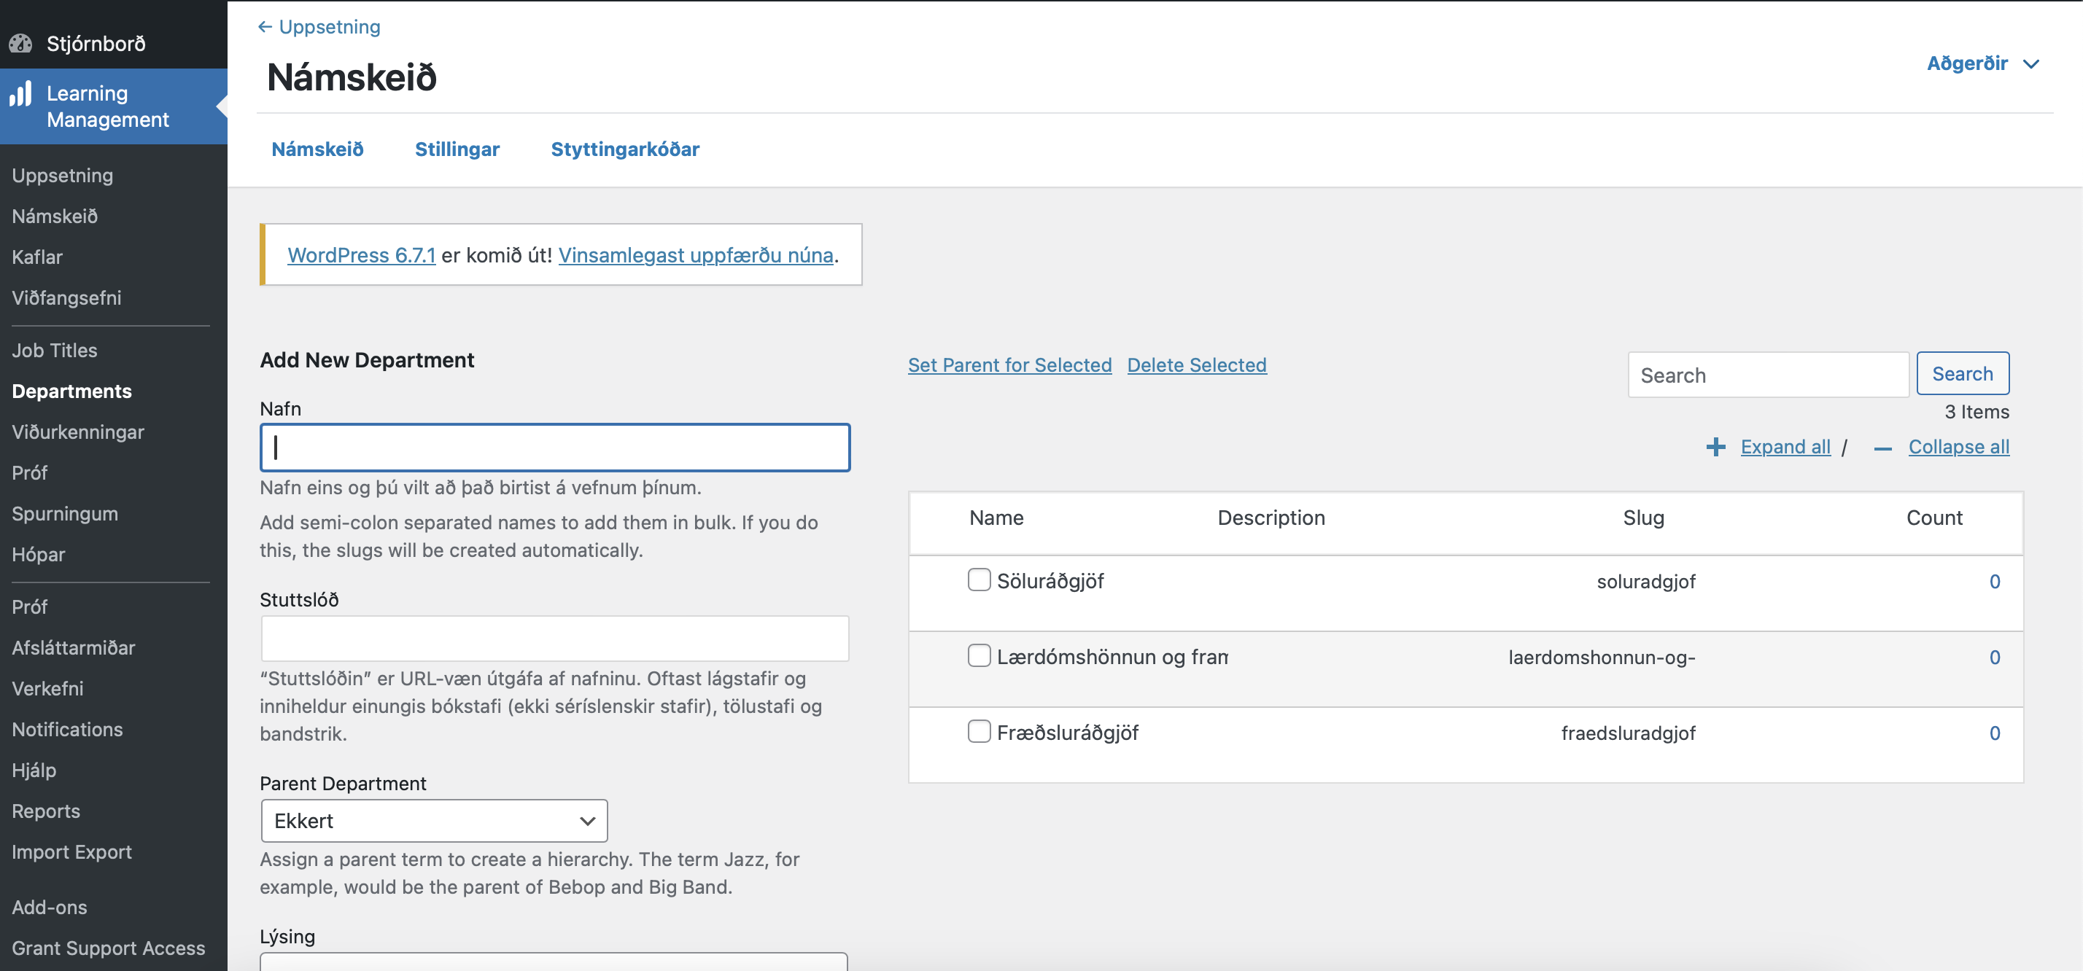The height and width of the screenshot is (971, 2083).
Task: Click the Stjórnborð dashboard gauge icon
Action: pyautogui.click(x=21, y=43)
